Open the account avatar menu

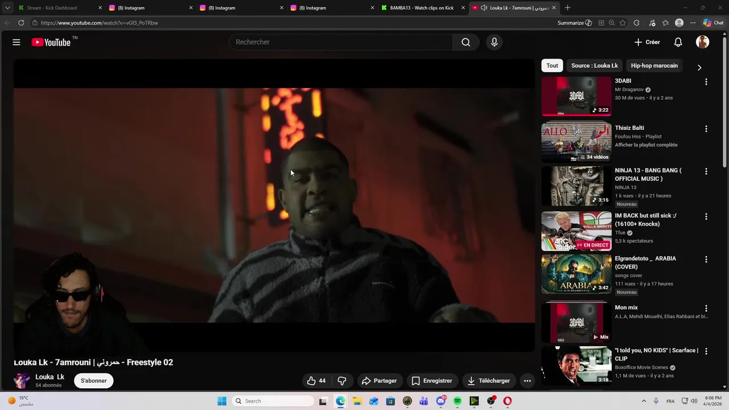click(702, 42)
